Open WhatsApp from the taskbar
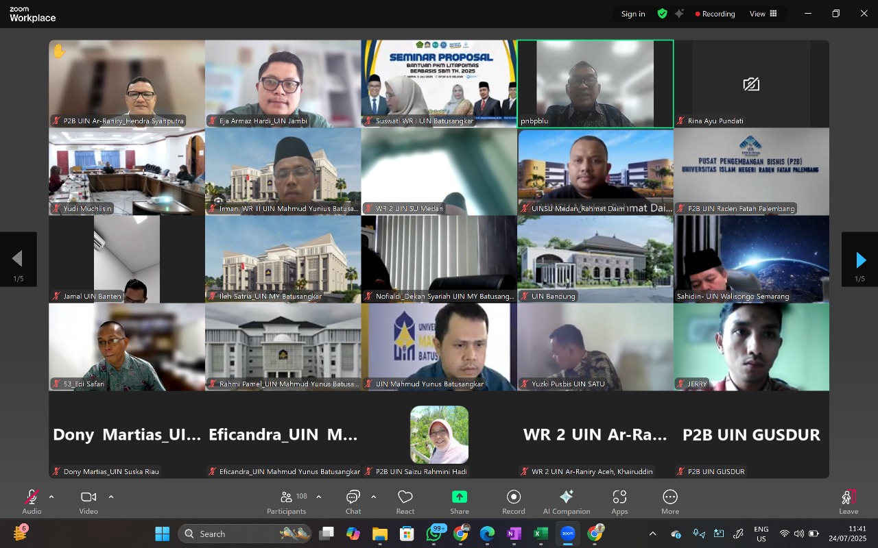 pos(434,534)
